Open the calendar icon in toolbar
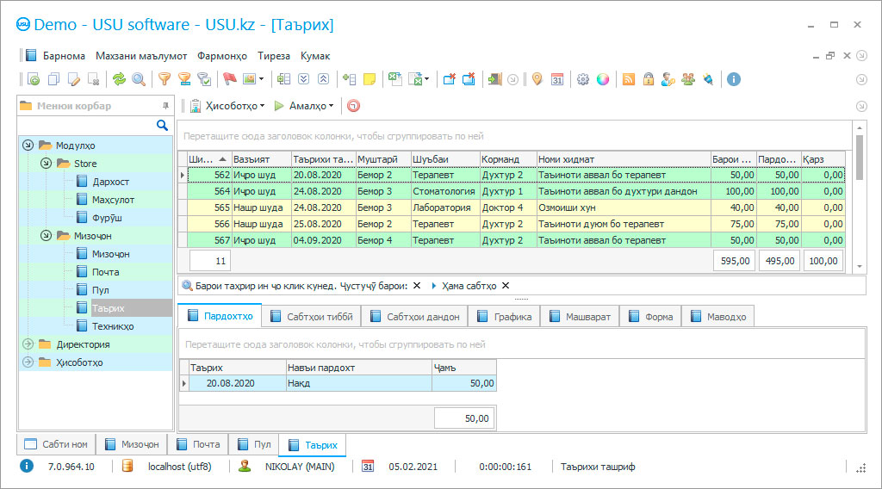 557,79
